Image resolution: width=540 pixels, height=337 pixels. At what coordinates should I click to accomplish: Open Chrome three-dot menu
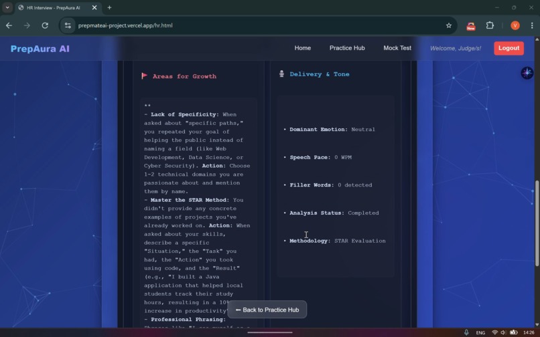coord(532,25)
